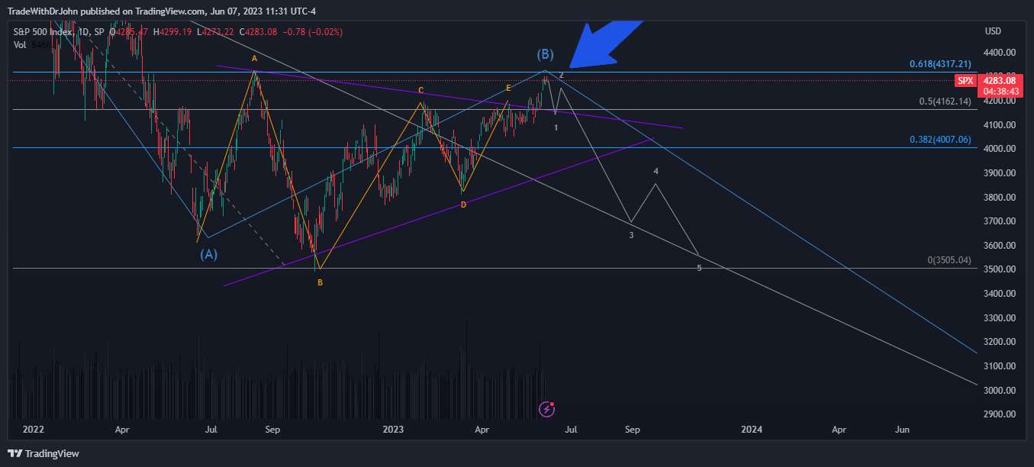The image size is (1034, 467).
Task: Click the red SPX ticker badge
Action: [965, 80]
